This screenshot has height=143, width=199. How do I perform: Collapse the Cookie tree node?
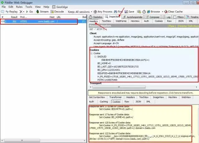tap(91, 53)
